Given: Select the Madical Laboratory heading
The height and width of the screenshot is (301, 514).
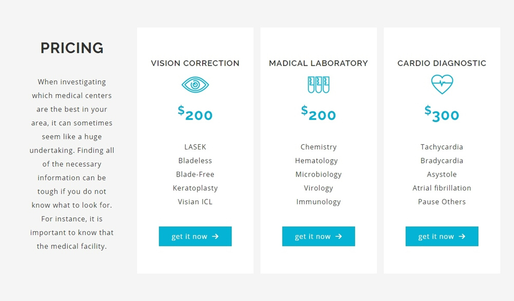Looking at the screenshot, I should tap(318, 63).
